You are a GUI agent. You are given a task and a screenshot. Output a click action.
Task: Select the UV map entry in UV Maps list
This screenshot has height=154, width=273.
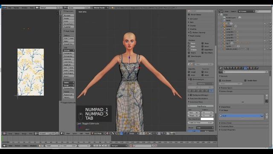click(241, 115)
